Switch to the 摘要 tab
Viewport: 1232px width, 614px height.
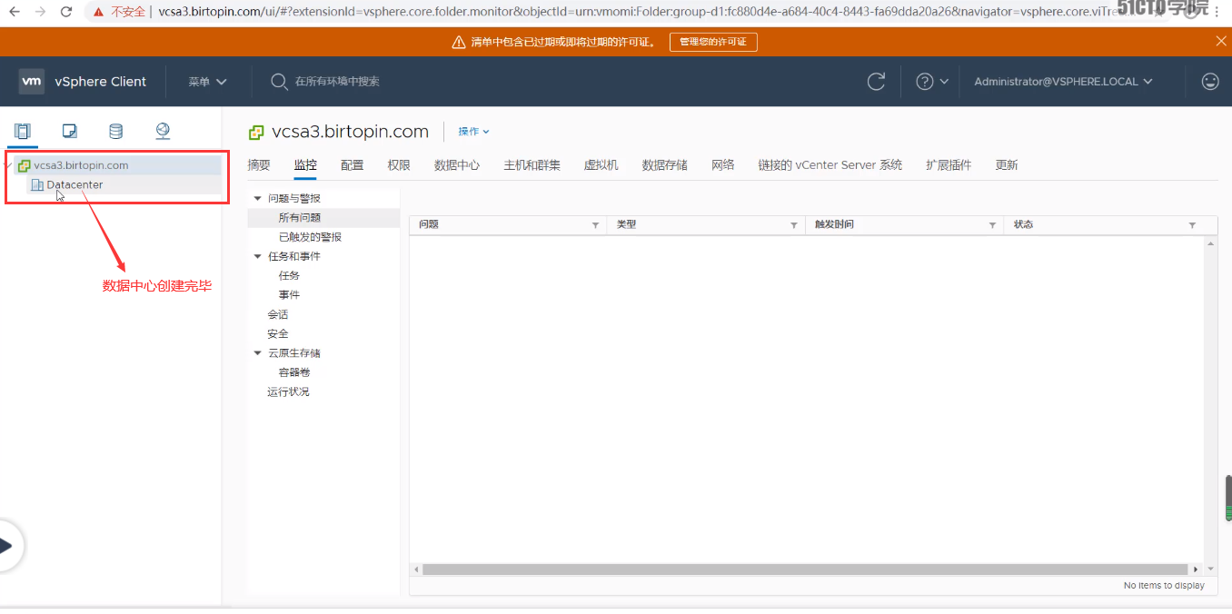point(259,165)
